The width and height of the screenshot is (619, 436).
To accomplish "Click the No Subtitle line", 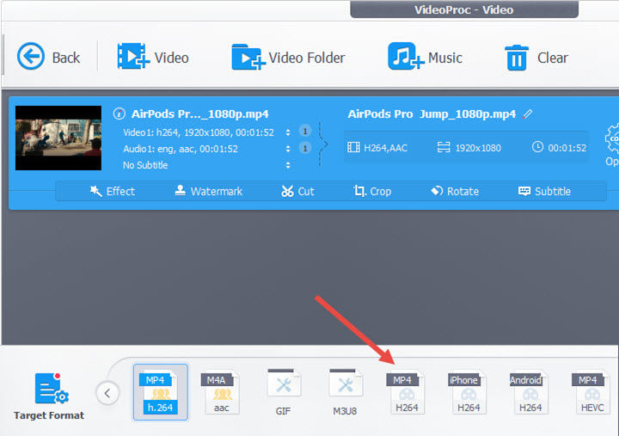I will coord(145,165).
